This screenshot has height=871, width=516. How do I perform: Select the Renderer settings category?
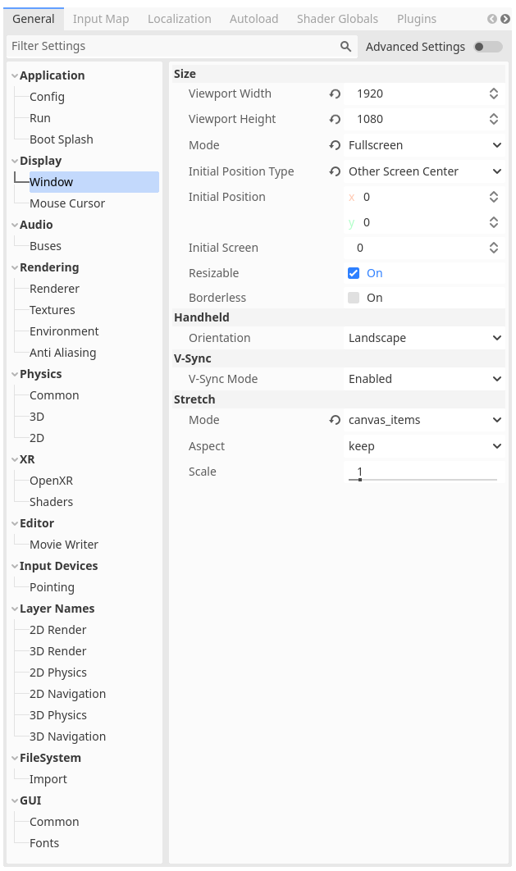[54, 289]
